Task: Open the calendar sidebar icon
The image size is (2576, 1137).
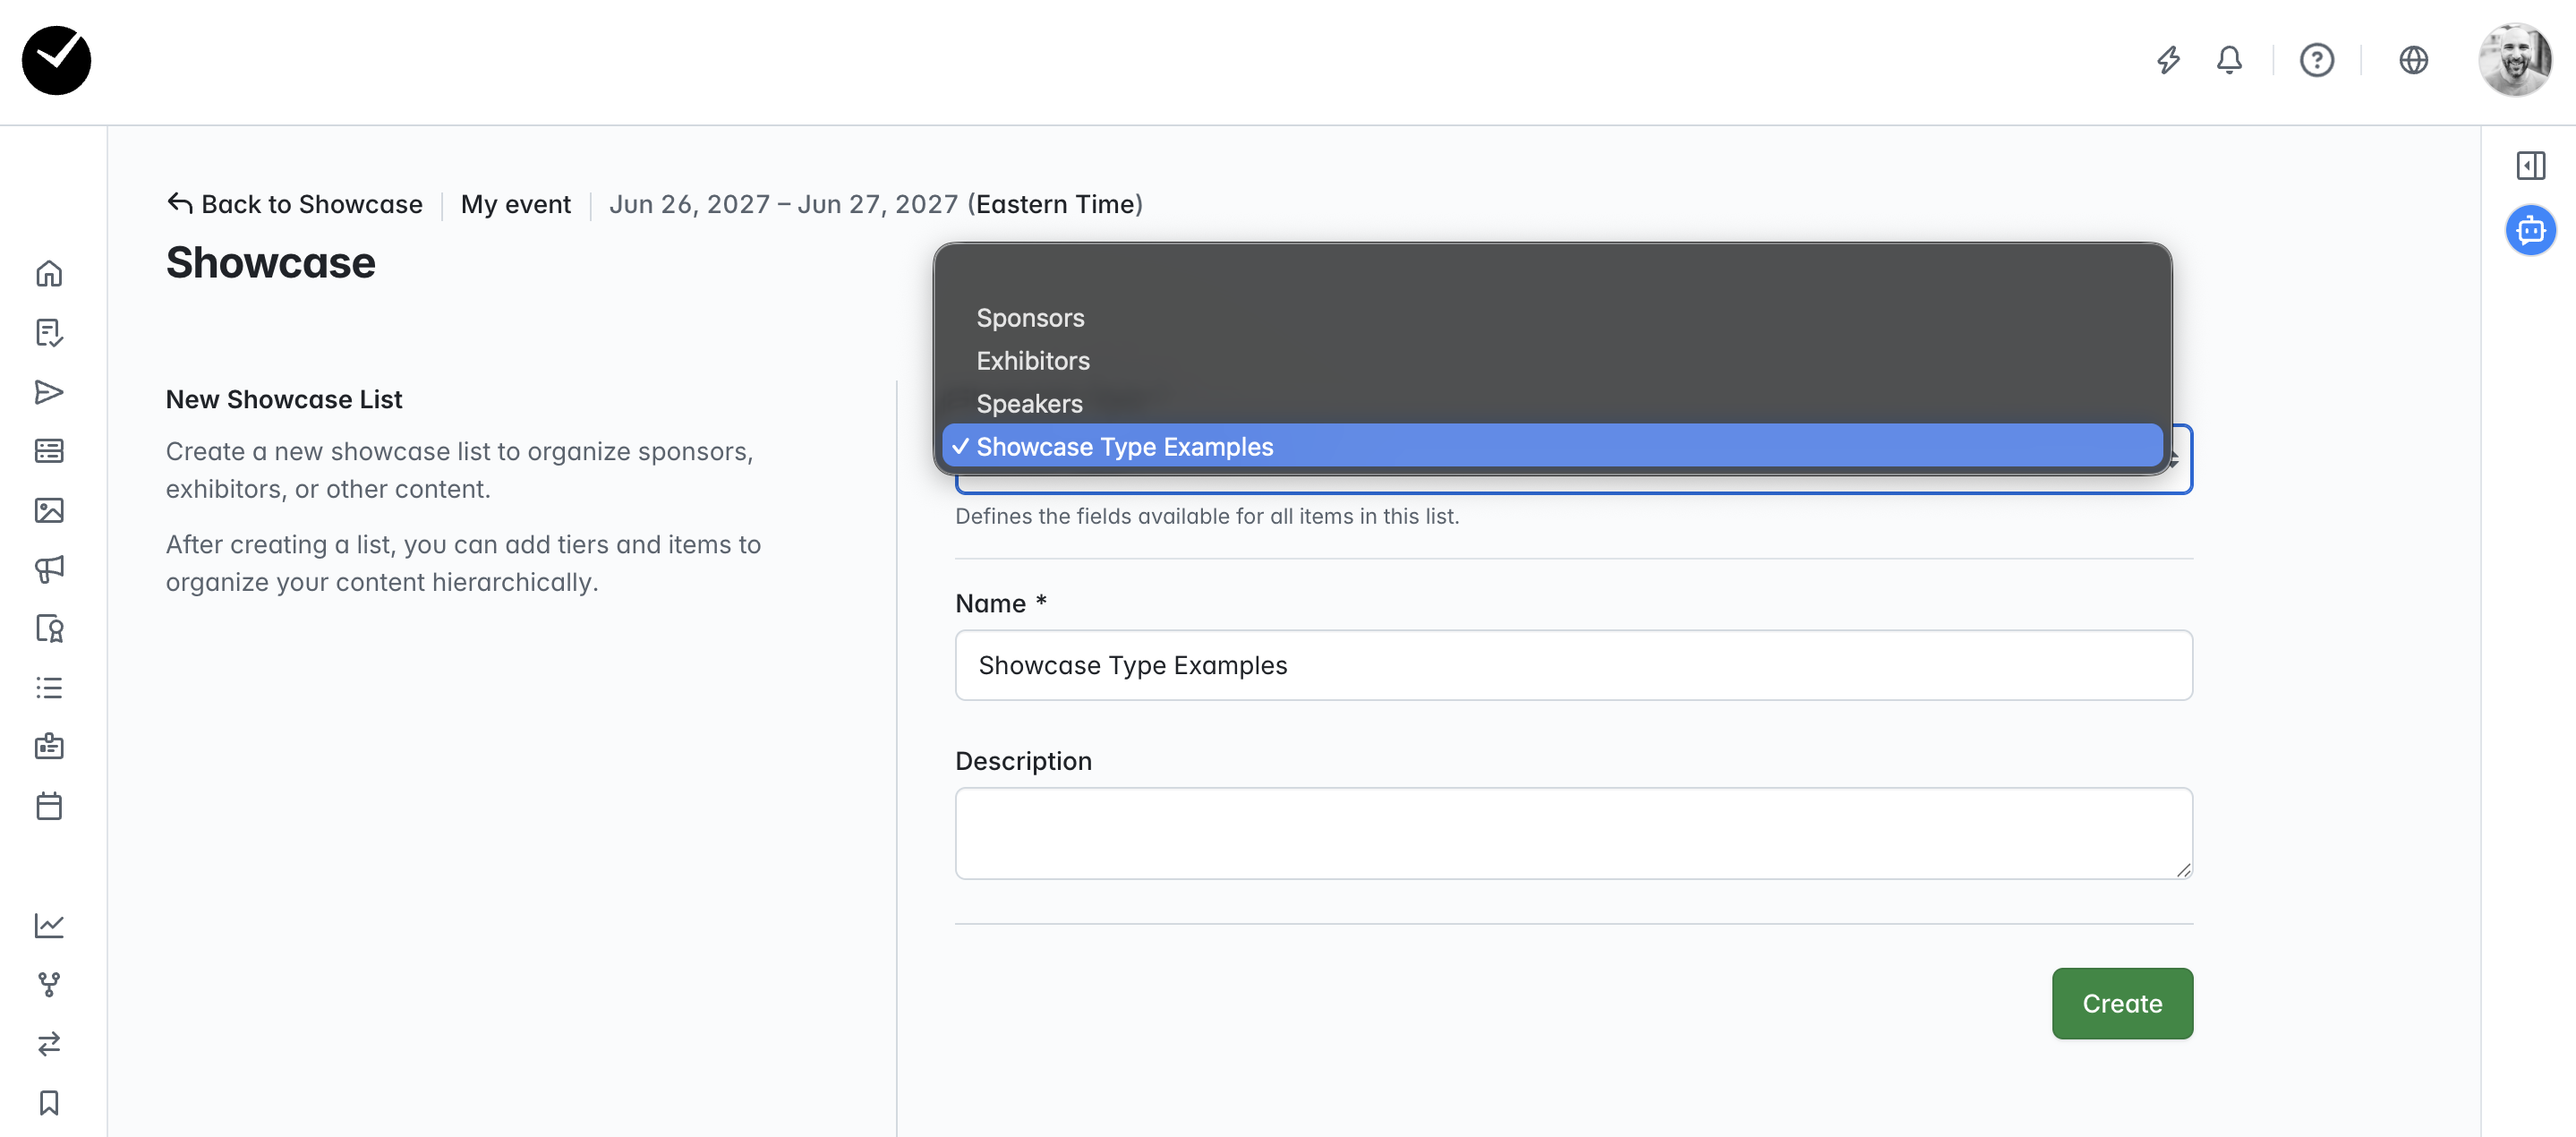Action: coord(49,806)
